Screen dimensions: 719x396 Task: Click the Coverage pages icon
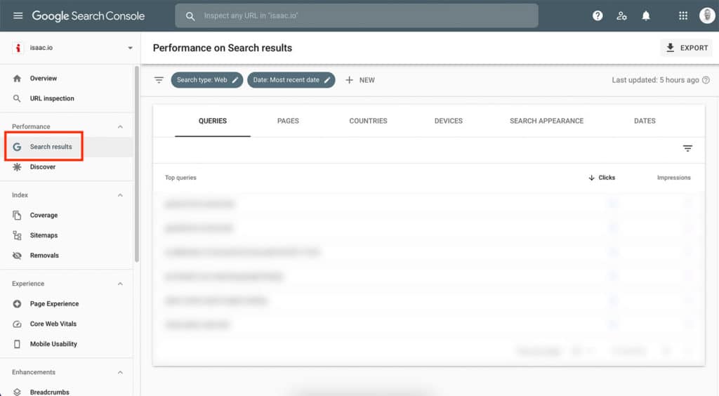point(17,215)
